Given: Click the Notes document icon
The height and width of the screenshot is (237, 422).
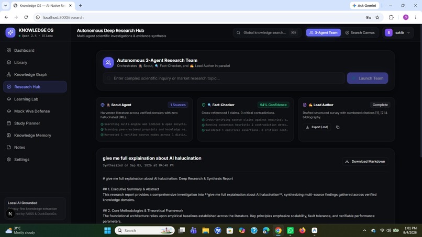Looking at the screenshot, I should [x=9, y=148].
